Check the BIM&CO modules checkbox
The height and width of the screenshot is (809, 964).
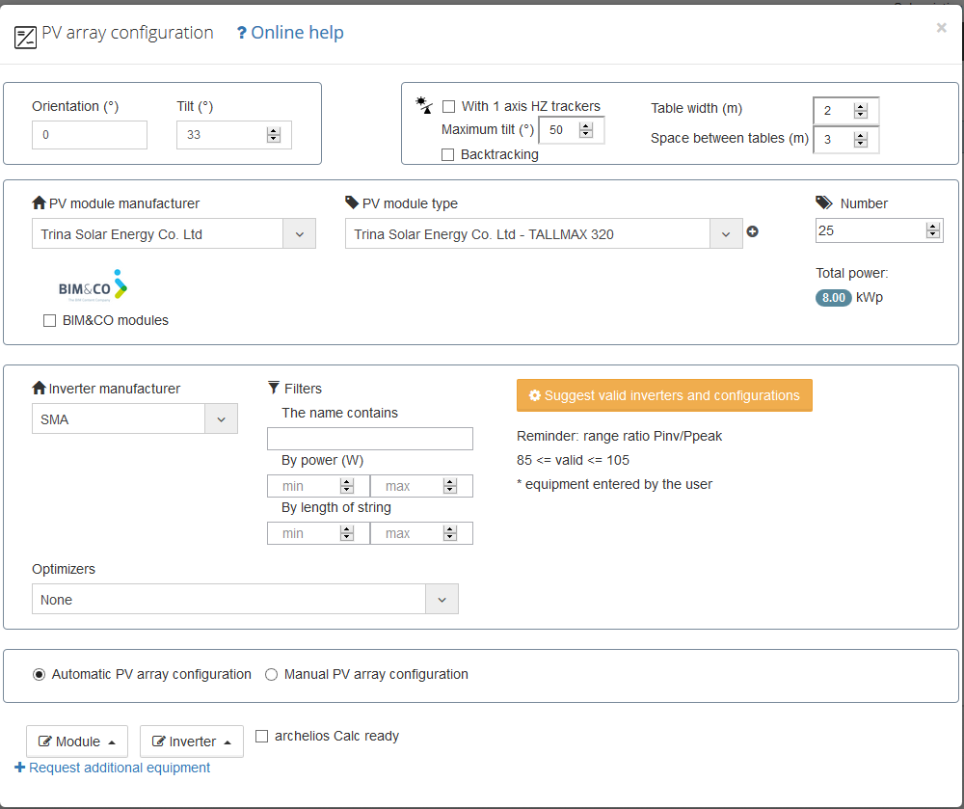point(50,321)
